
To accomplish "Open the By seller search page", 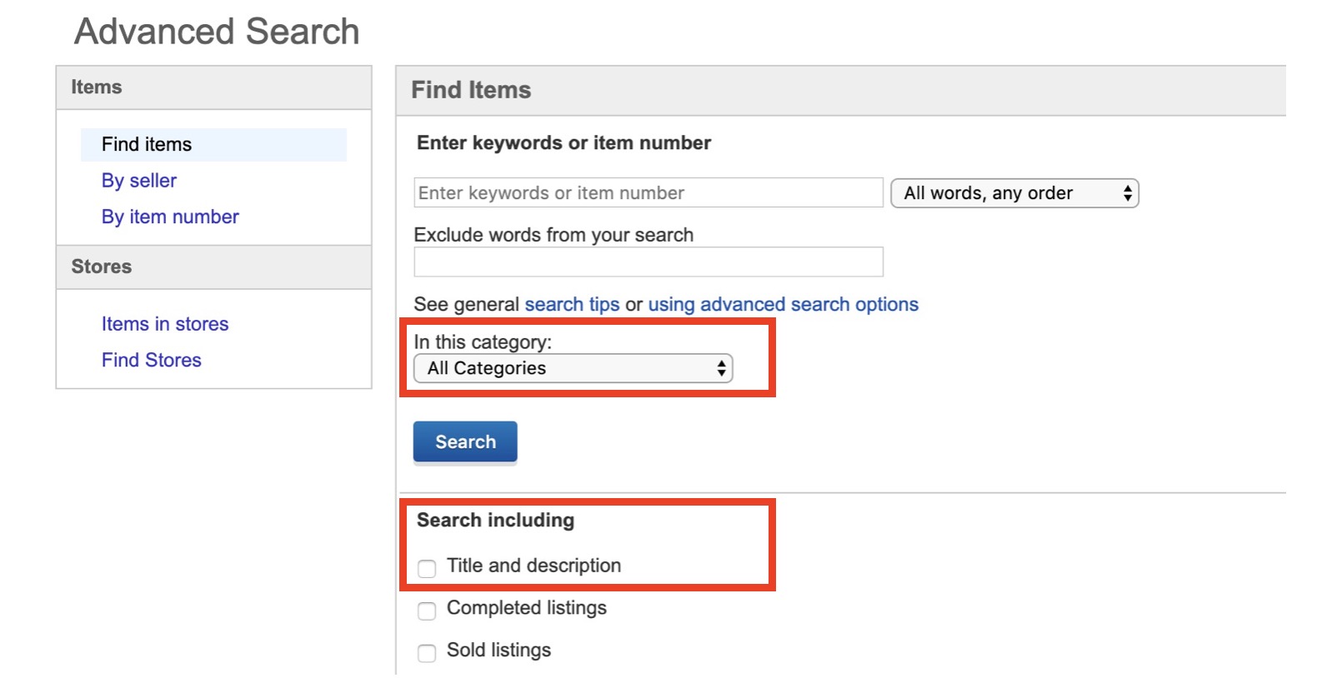I will (139, 181).
